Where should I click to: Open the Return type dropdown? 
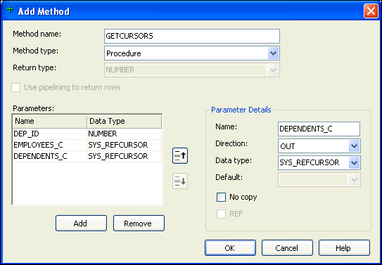coord(273,70)
